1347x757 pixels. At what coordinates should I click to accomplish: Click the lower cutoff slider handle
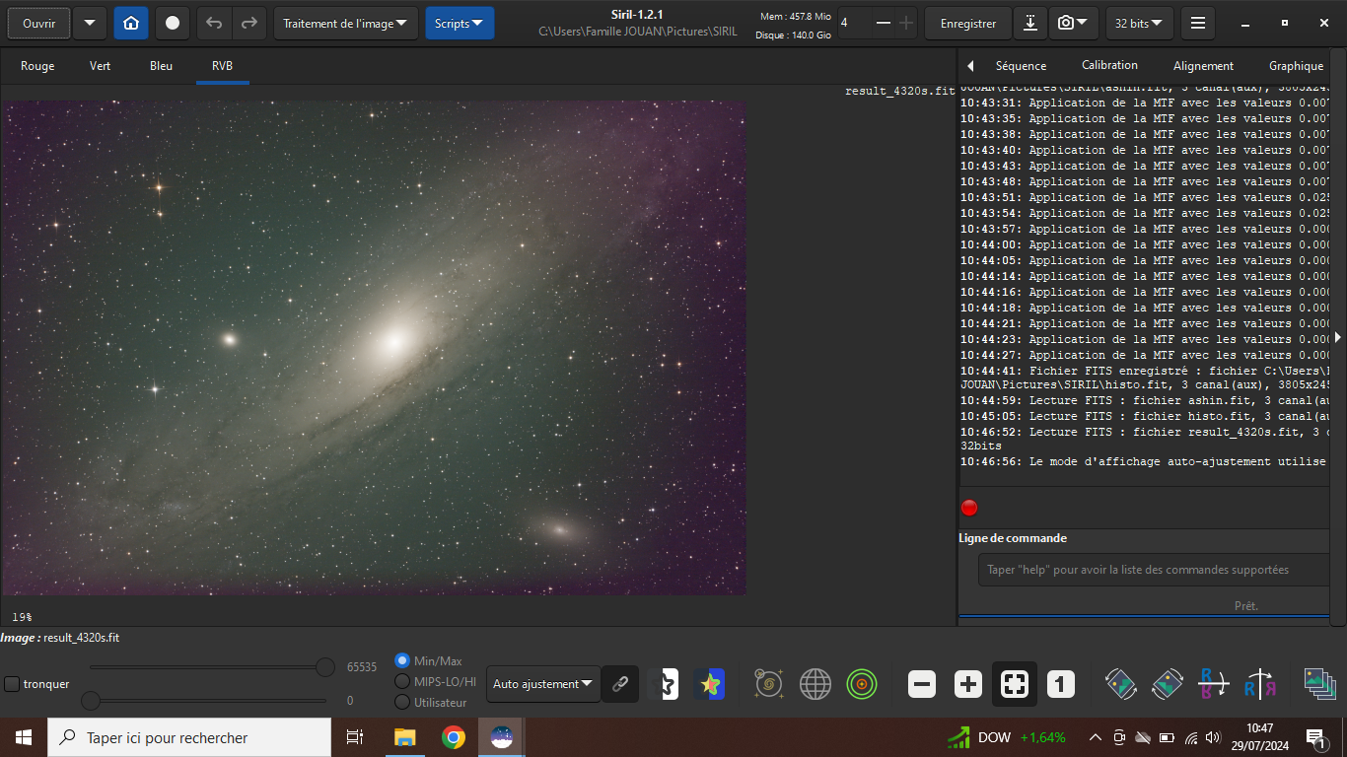click(x=91, y=701)
